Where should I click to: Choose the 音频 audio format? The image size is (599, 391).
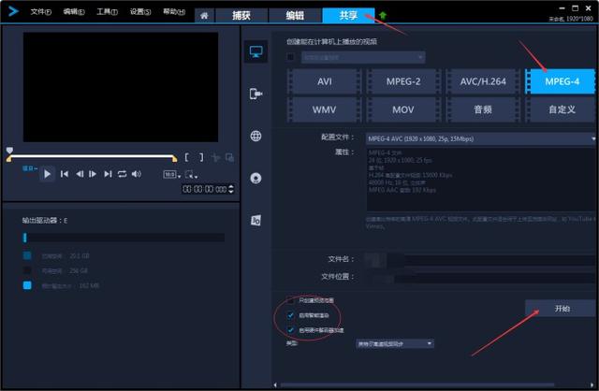tap(483, 109)
